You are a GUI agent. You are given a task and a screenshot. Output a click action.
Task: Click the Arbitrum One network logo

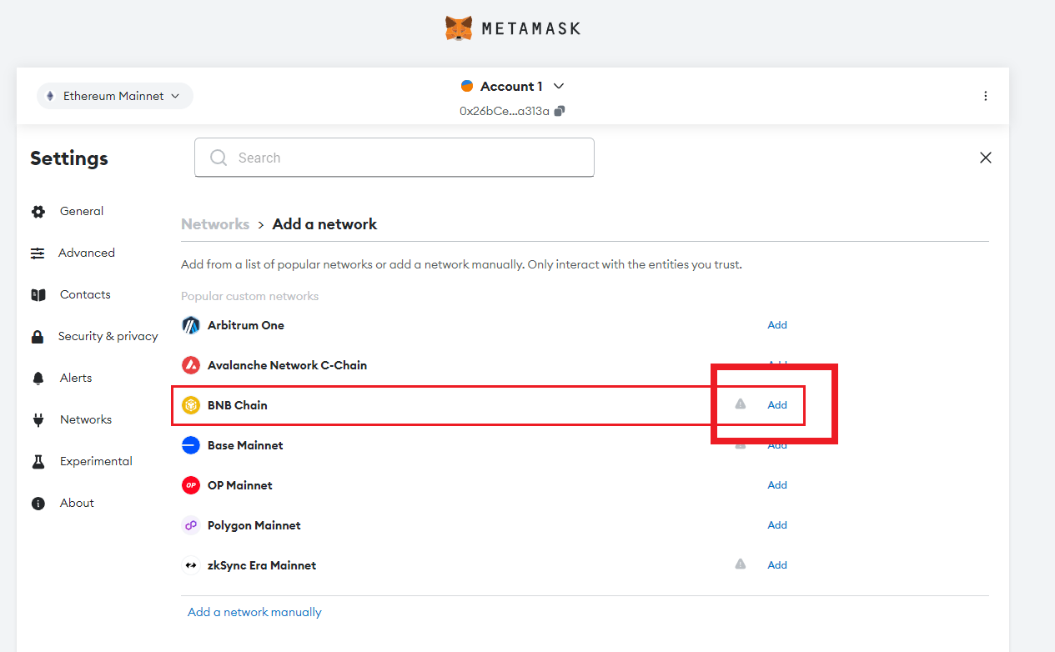(191, 325)
